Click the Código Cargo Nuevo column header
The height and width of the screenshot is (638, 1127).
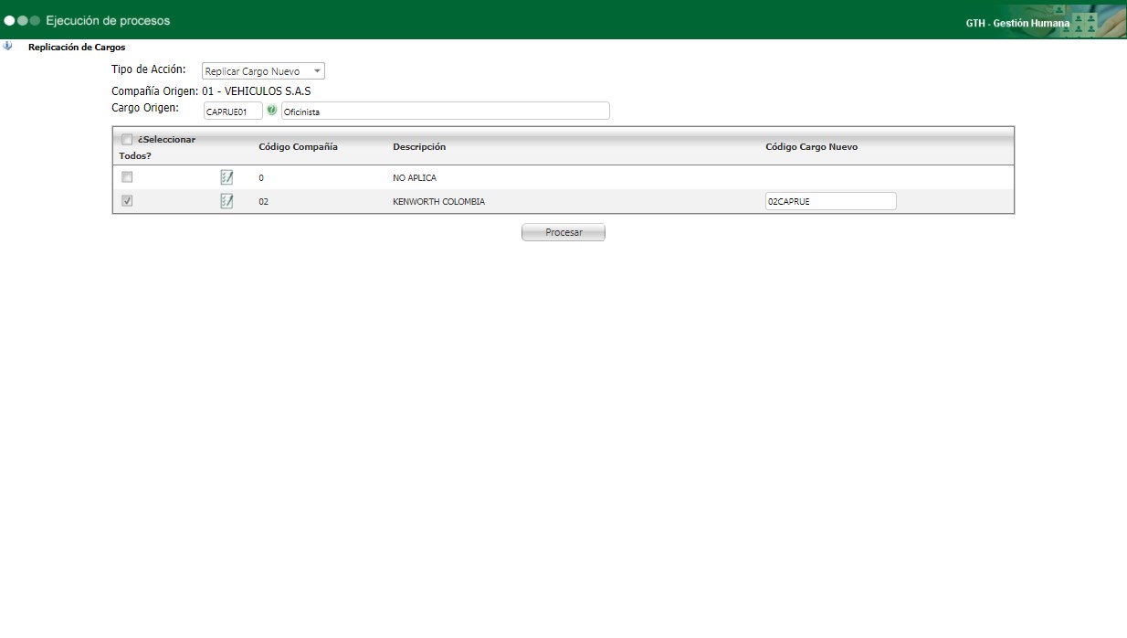tap(811, 147)
